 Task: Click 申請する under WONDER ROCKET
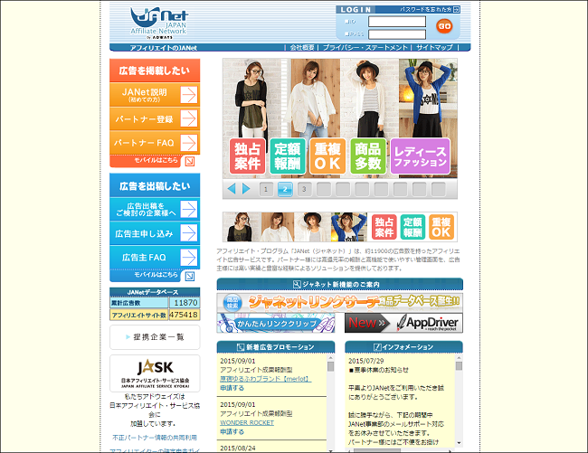point(232,431)
